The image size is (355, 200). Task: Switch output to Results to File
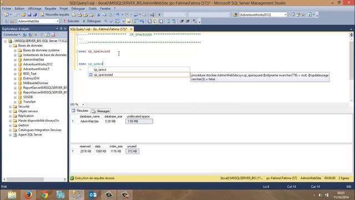pyautogui.click(x=161, y=21)
